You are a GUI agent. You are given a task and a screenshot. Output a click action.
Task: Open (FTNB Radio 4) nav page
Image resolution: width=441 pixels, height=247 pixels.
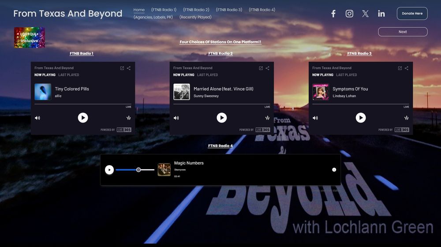pyautogui.click(x=262, y=10)
